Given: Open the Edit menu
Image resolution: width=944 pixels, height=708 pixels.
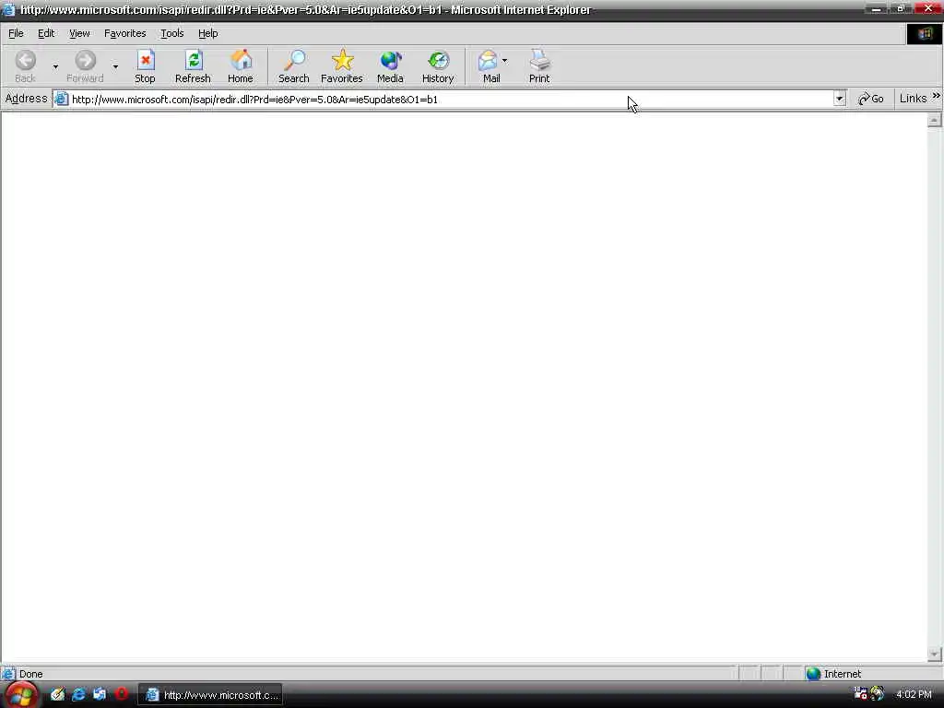Looking at the screenshot, I should 46,33.
